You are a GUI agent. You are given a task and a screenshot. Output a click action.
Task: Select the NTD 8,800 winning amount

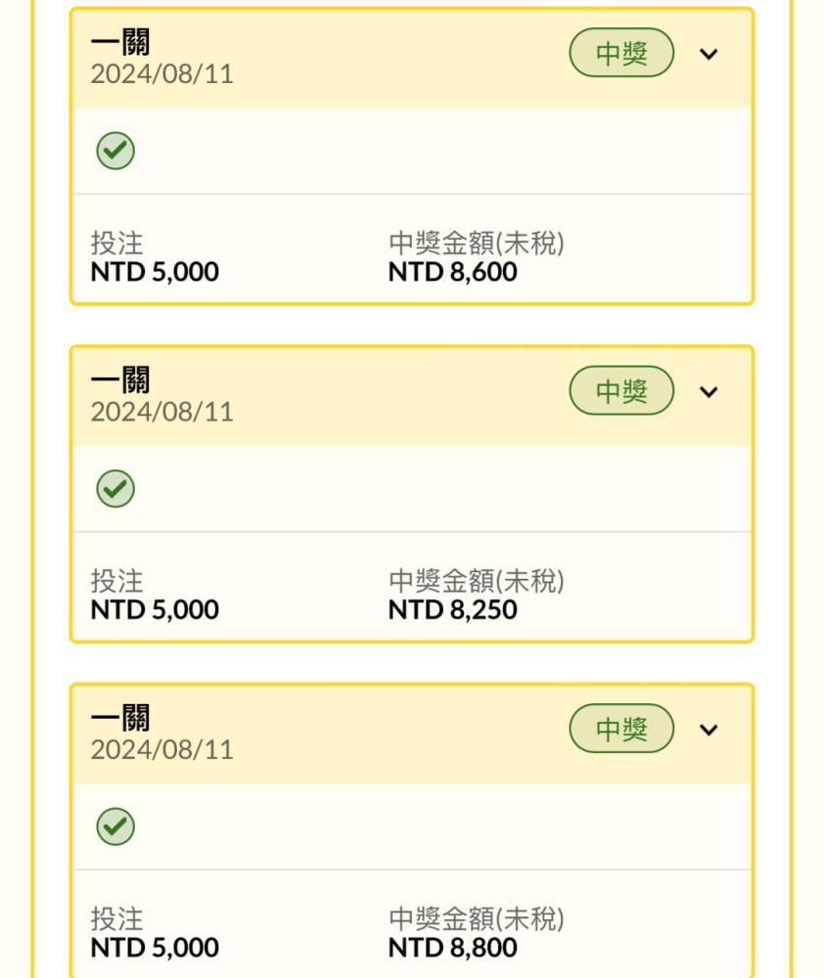click(x=452, y=948)
